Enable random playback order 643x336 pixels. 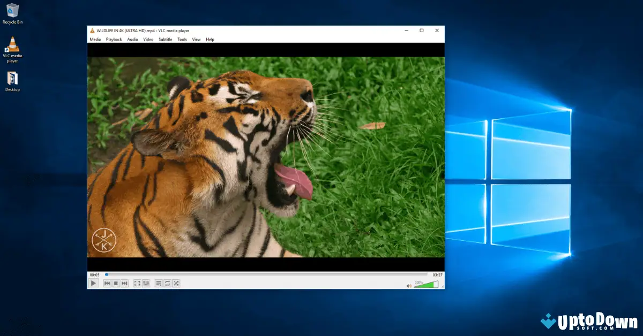[x=176, y=282]
